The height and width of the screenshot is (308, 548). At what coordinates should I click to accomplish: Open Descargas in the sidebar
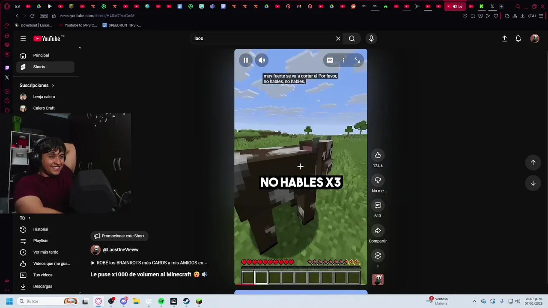45,287
